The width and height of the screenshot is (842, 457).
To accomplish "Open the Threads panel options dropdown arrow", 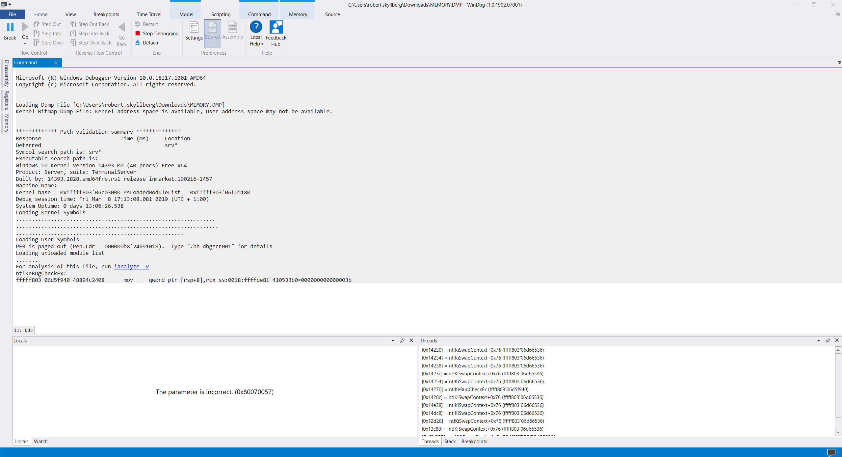I will [818, 340].
